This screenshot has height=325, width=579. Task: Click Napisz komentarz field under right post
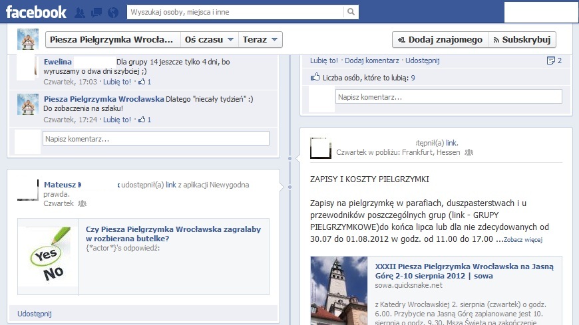click(449, 97)
